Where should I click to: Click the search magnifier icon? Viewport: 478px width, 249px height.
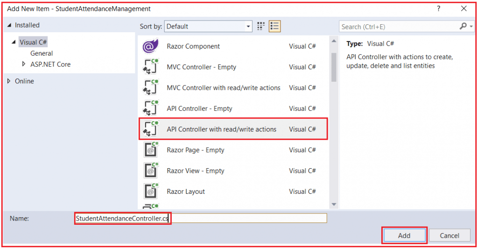pyautogui.click(x=463, y=27)
